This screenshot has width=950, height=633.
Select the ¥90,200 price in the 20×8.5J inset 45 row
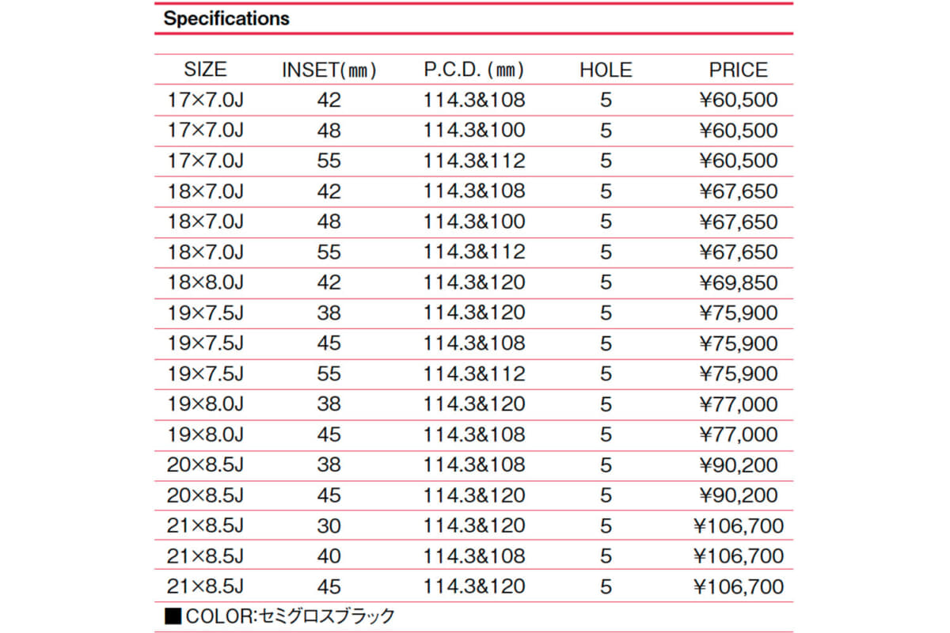(x=738, y=495)
